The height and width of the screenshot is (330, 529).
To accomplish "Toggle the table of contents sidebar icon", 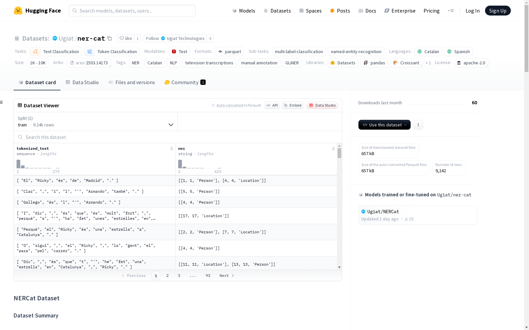I will coord(1,102).
